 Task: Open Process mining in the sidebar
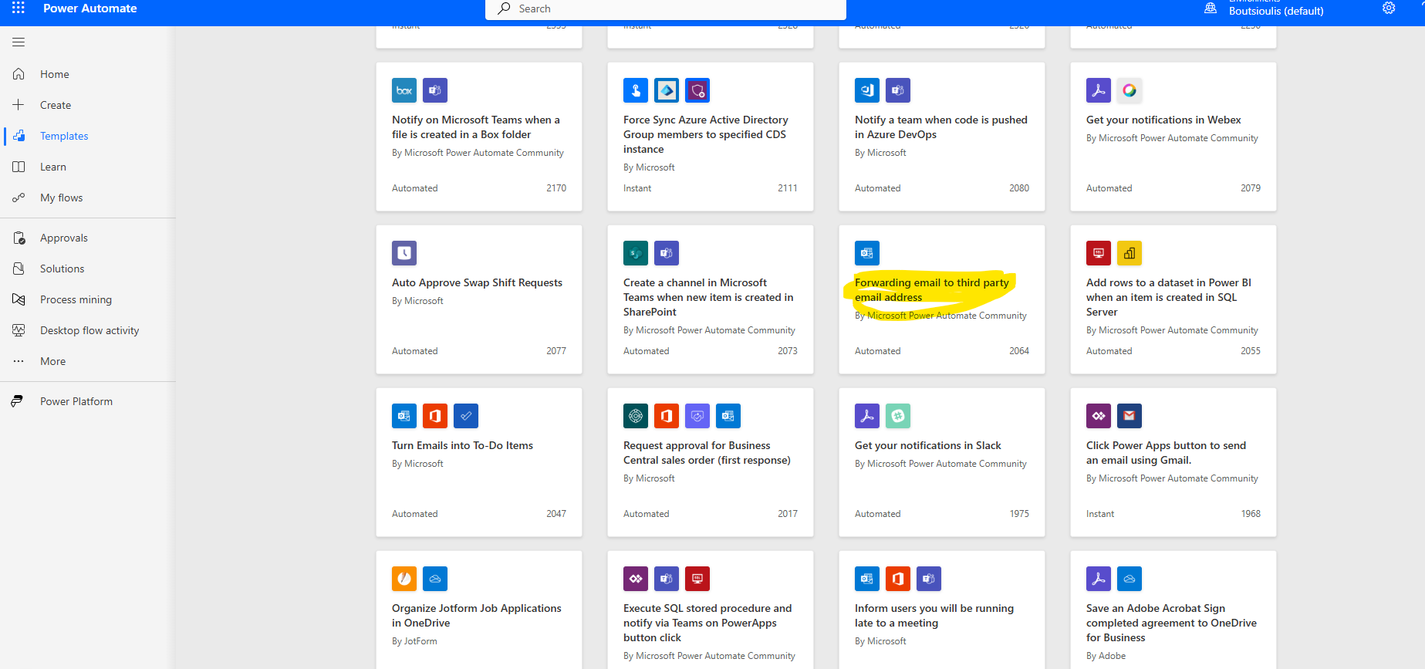76,299
